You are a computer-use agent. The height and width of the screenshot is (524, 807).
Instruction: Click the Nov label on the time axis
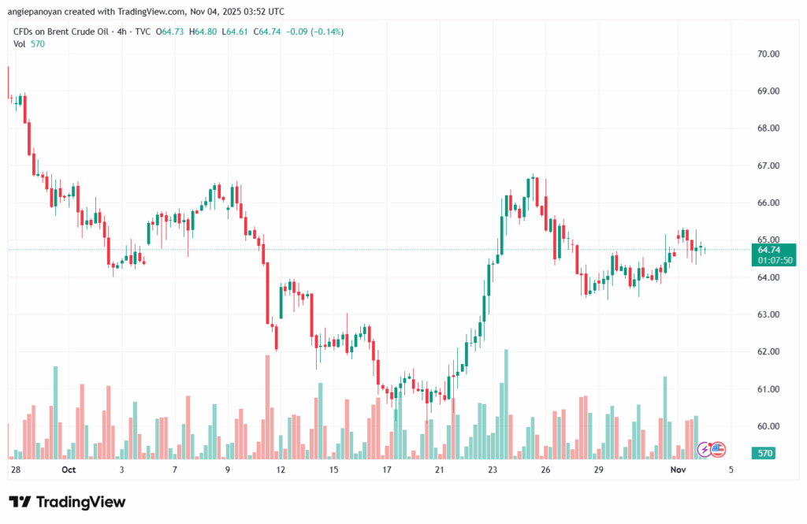coord(679,469)
